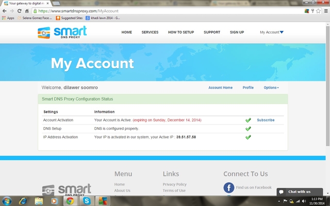Click the IP Address Activation label
Viewport: 330px width, 206px height.
pos(60,137)
